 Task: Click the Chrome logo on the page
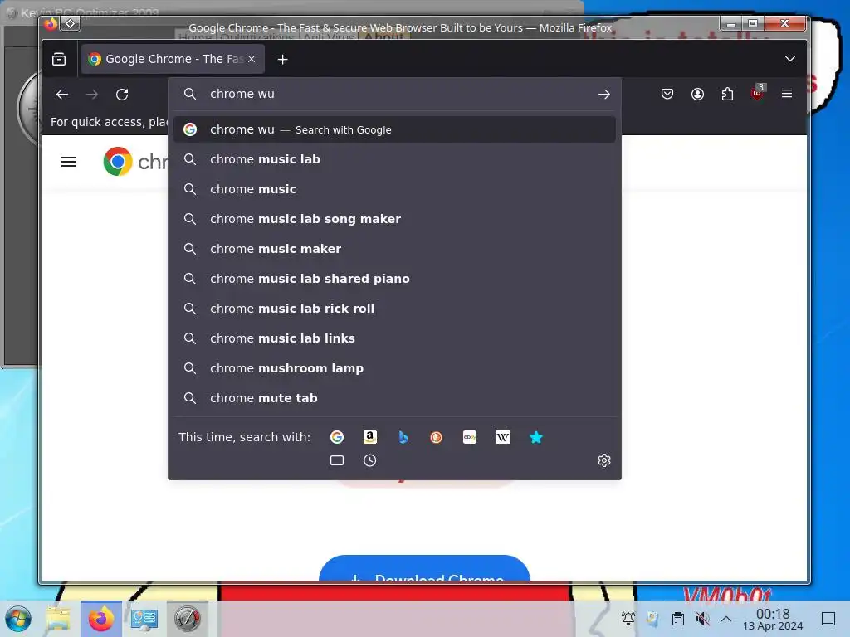(x=118, y=162)
